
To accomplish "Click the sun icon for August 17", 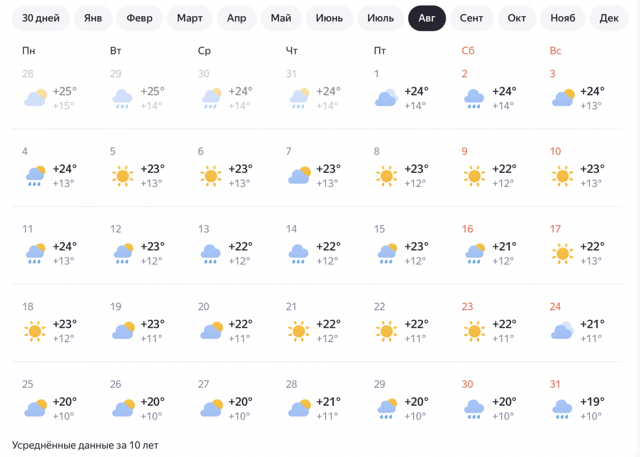I will 562,253.
